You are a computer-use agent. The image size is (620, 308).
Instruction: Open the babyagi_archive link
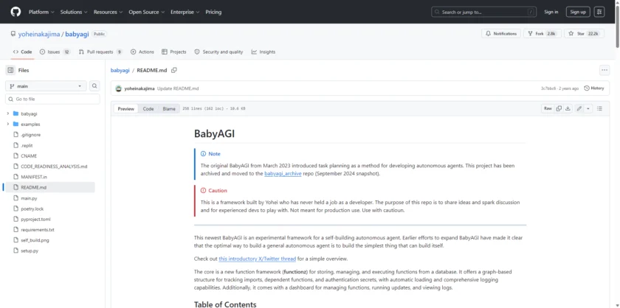(283, 174)
